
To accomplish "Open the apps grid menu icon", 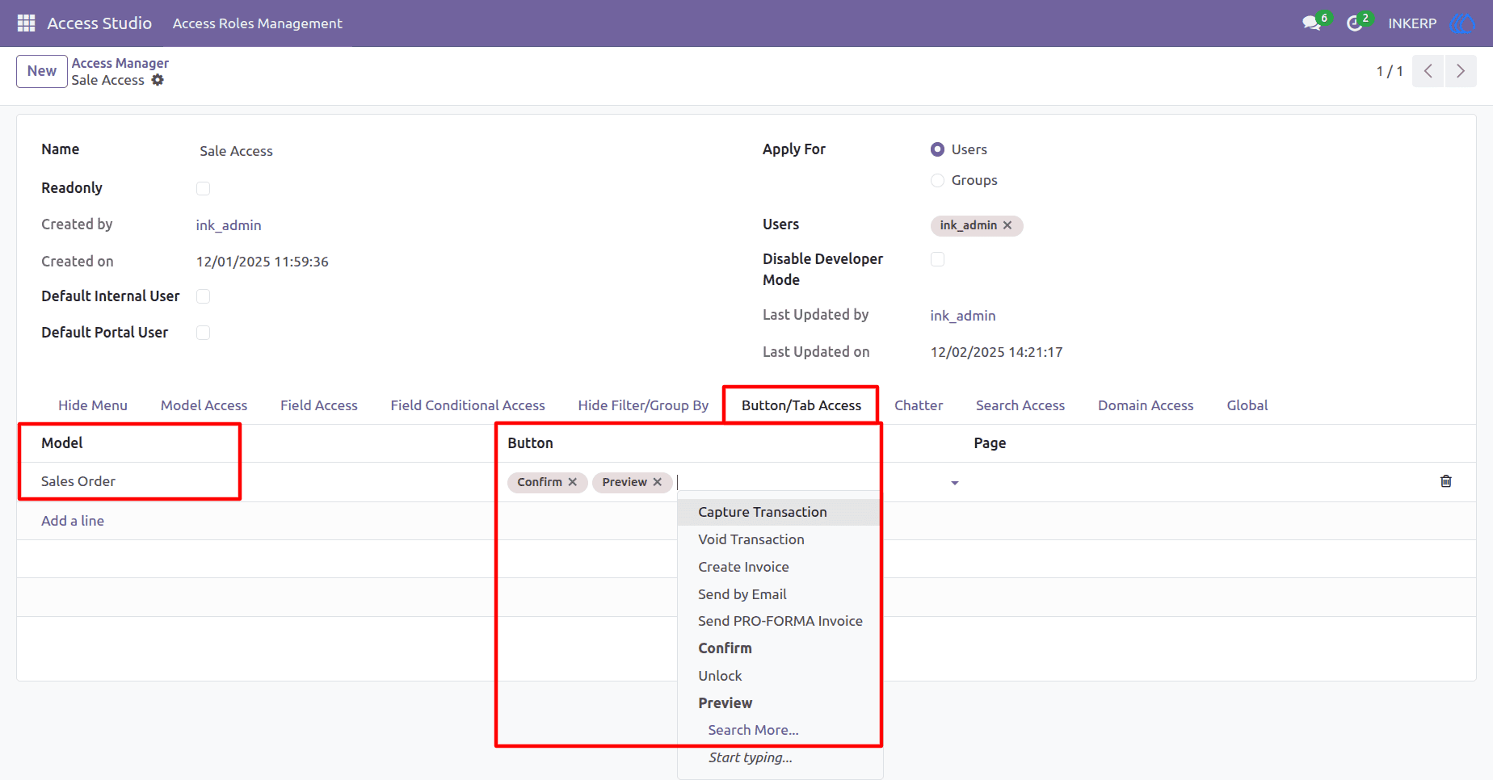I will point(26,23).
